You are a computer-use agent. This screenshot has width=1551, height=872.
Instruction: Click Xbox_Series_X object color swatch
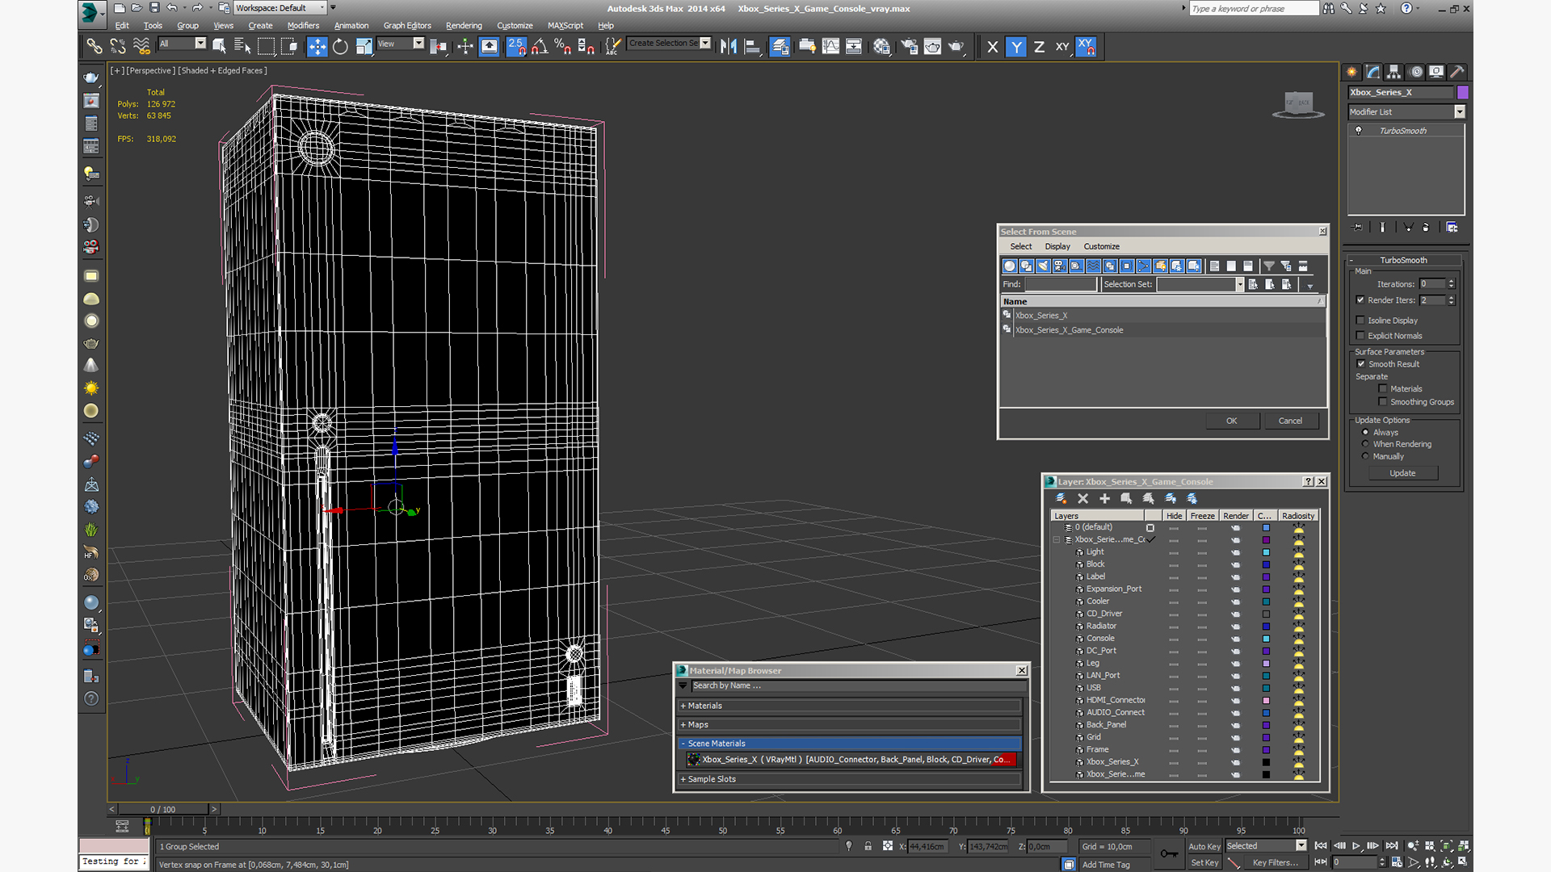coord(1462,92)
